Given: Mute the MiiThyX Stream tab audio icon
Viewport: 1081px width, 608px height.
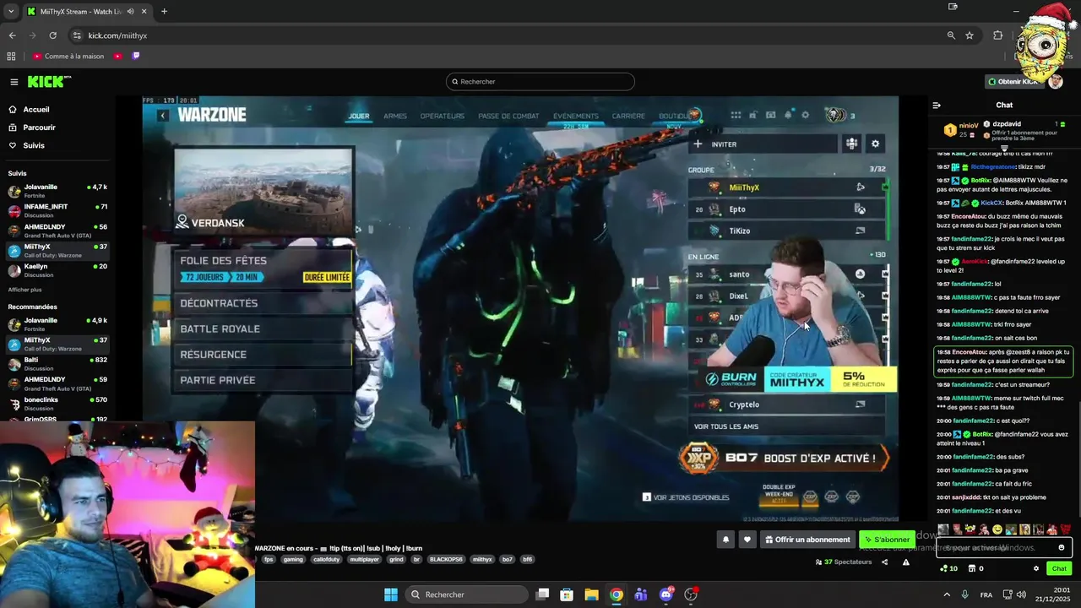Looking at the screenshot, I should (x=129, y=11).
